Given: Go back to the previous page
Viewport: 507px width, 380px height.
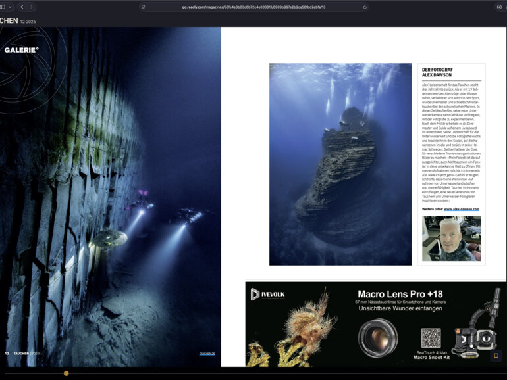Looking at the screenshot, I should click(22, 7).
